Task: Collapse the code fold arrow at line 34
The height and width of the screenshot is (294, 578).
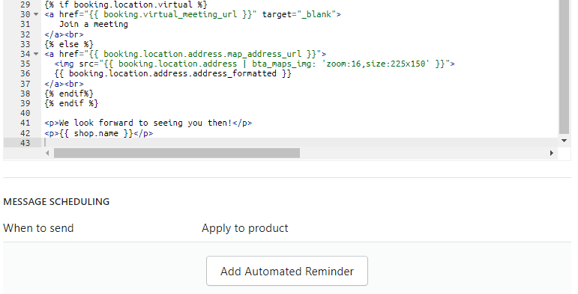Action: [36, 54]
